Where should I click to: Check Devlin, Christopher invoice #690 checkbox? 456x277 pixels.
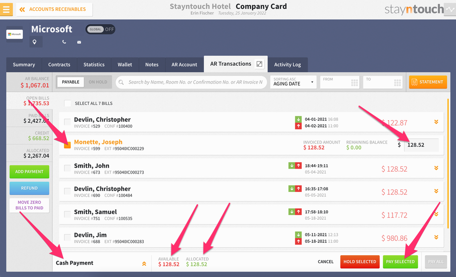point(67,191)
